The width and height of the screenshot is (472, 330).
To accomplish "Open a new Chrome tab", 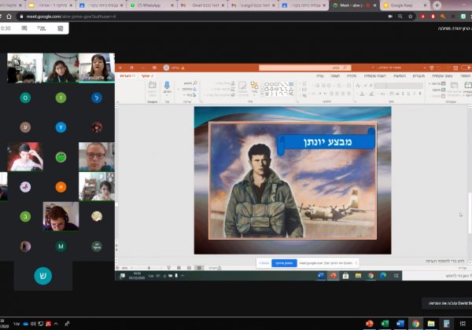I will (x=437, y=5).
